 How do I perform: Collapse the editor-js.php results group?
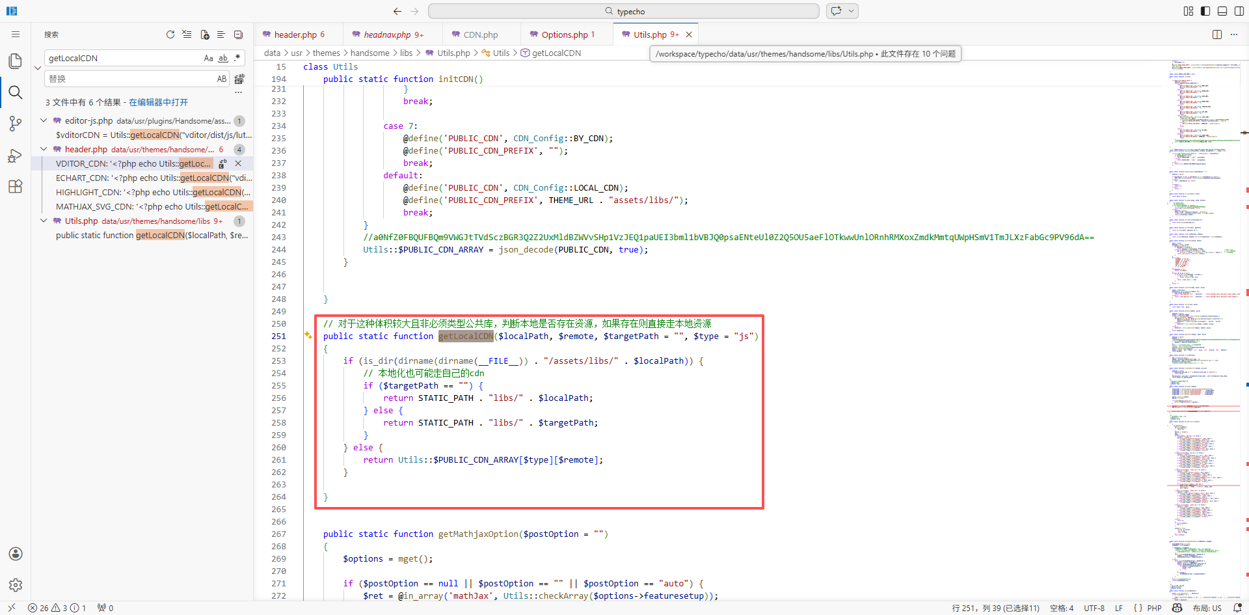[44, 120]
